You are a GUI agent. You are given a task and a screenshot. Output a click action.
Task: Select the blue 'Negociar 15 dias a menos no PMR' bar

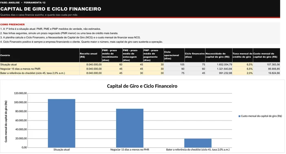[130, 128]
